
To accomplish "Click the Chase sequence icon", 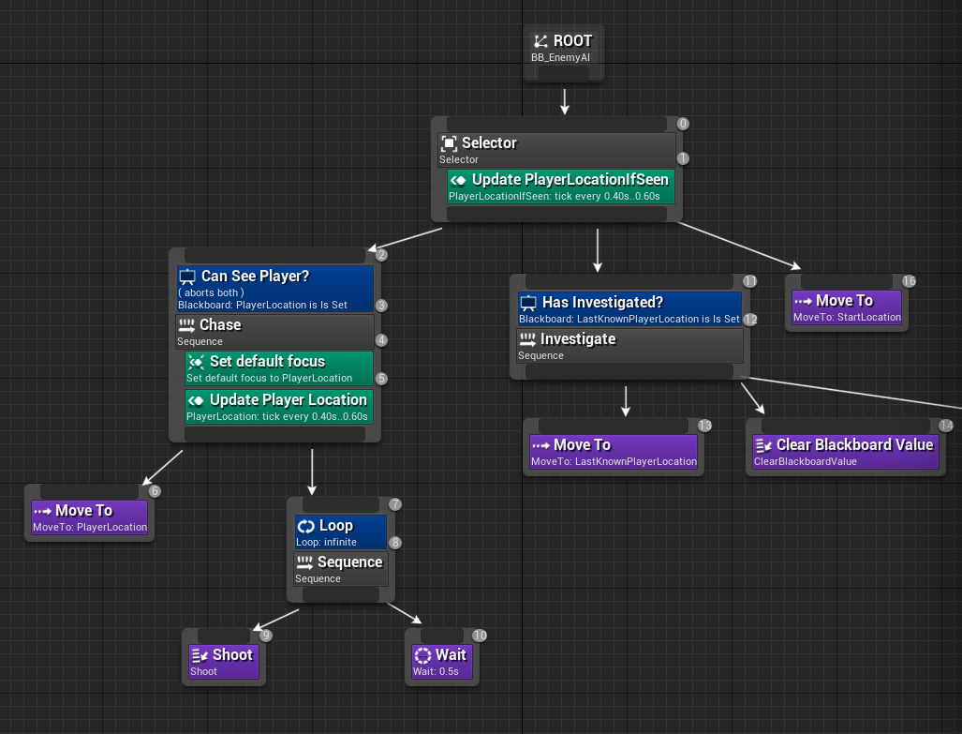I will click(186, 325).
